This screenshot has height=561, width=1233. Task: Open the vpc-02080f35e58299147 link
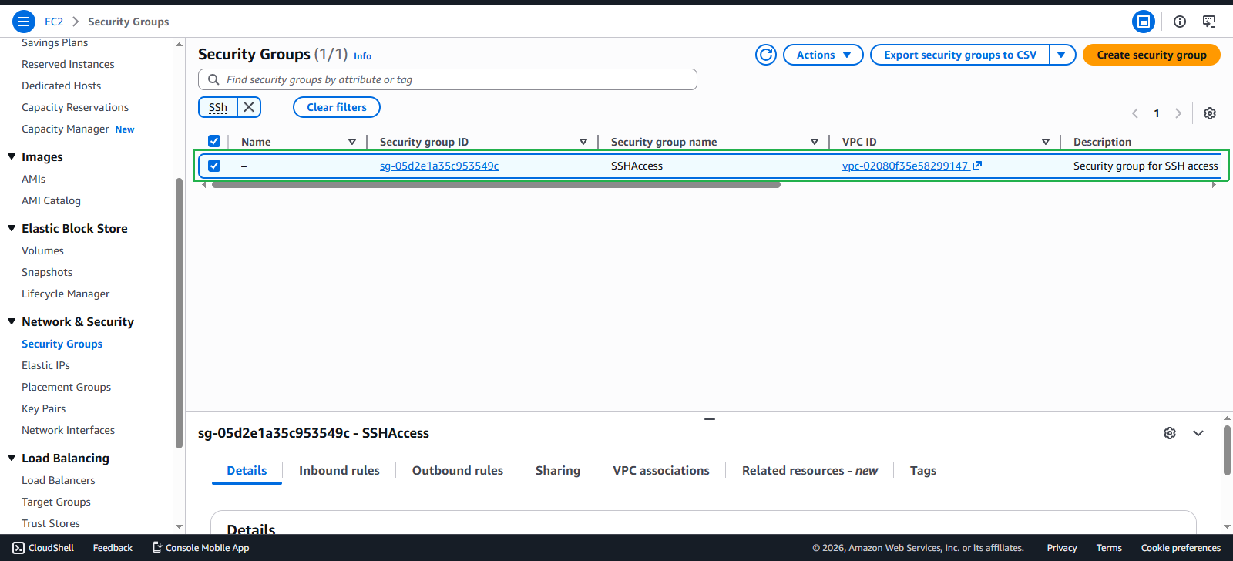[x=905, y=166]
